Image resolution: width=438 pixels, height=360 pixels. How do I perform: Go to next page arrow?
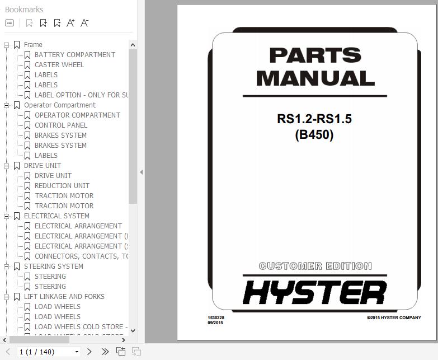click(x=90, y=352)
